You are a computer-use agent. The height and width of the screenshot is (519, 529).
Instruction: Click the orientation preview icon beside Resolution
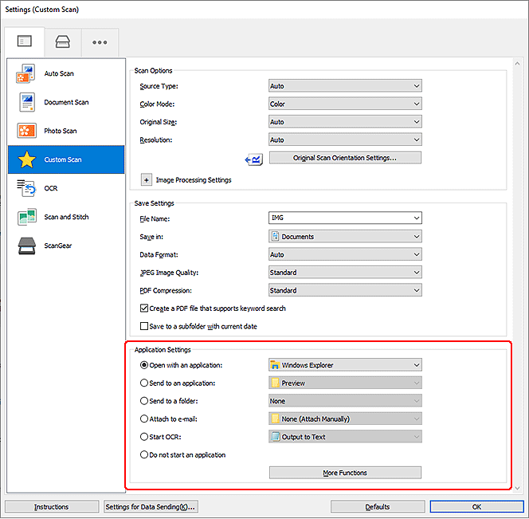256,159
